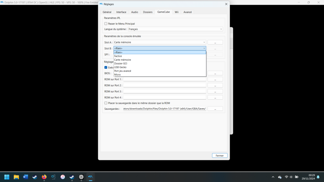Open Firefox from the taskbar
Image resolution: width=324 pixels, height=182 pixels.
(x=44, y=177)
